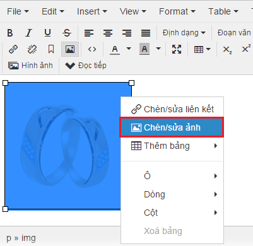Image resolution: width=253 pixels, height=246 pixels.
Task: Open source code view icon
Action: [92, 49]
